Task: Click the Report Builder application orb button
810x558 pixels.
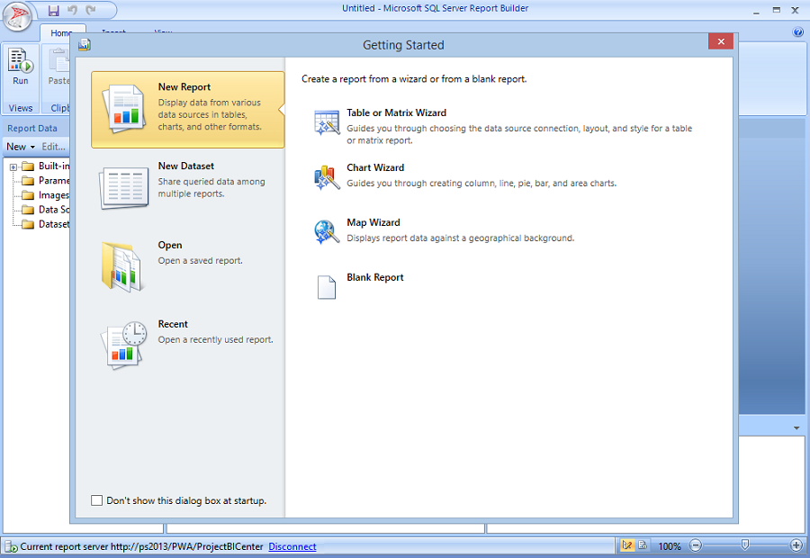Action: 17,16
